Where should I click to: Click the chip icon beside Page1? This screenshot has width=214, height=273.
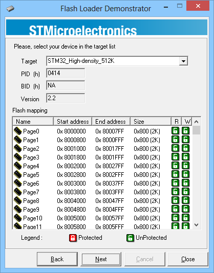[17, 140]
